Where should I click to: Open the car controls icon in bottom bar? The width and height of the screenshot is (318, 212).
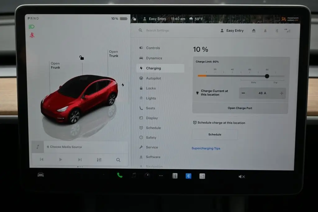(41, 175)
